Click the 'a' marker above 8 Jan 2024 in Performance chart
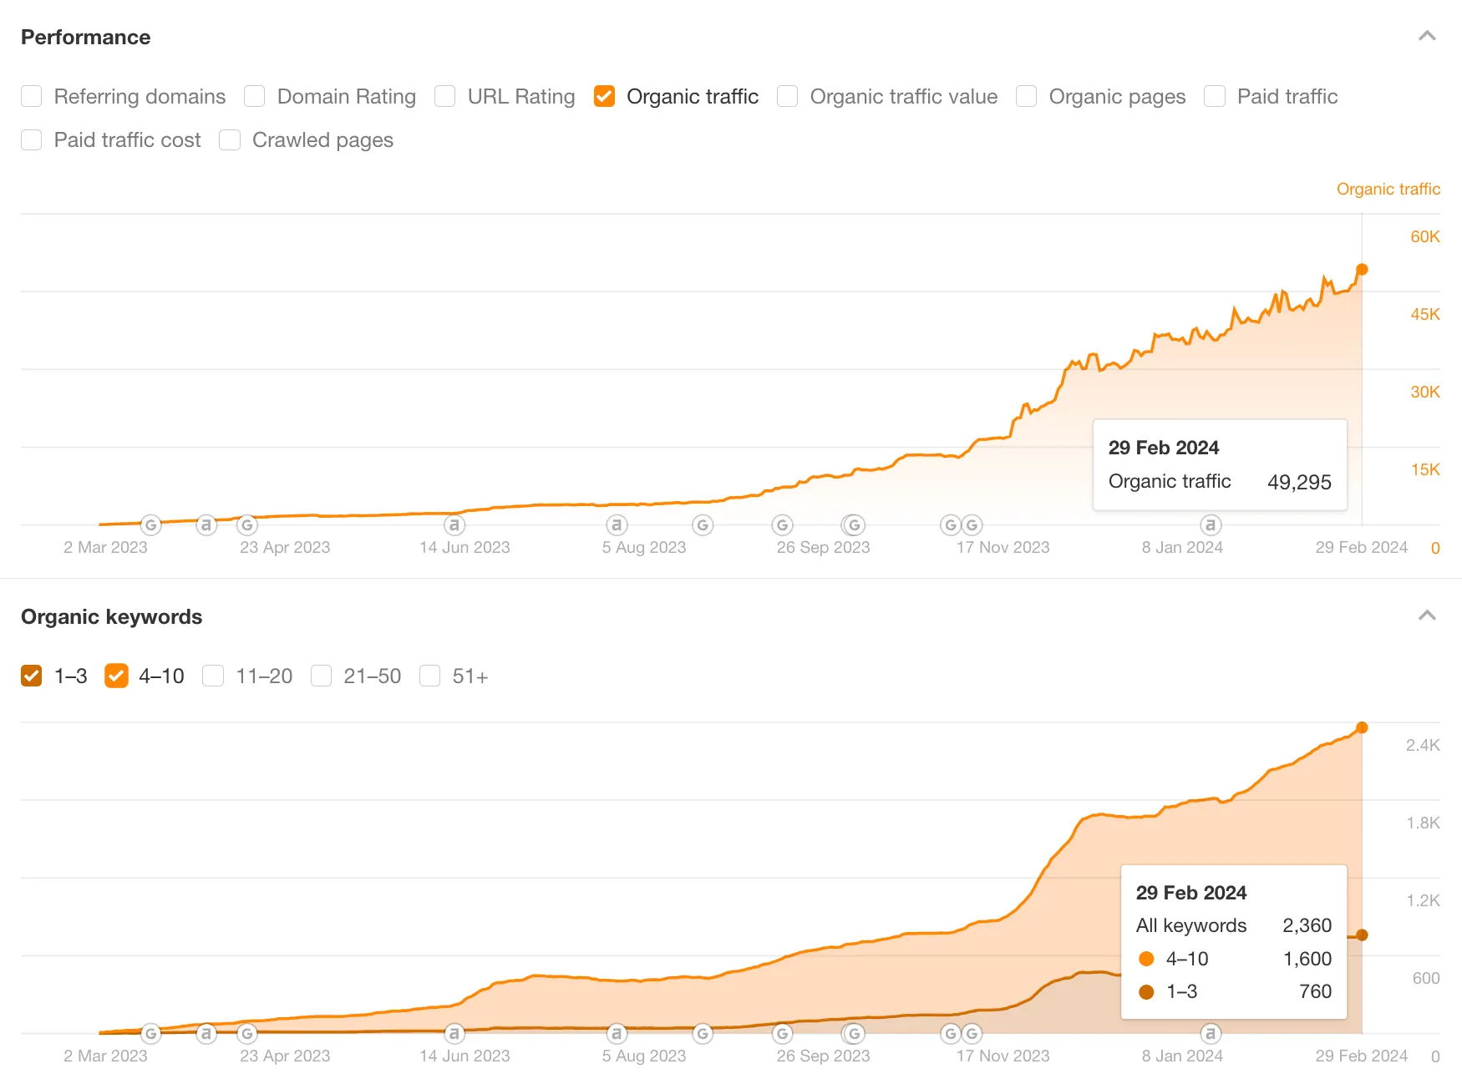 click(1211, 525)
